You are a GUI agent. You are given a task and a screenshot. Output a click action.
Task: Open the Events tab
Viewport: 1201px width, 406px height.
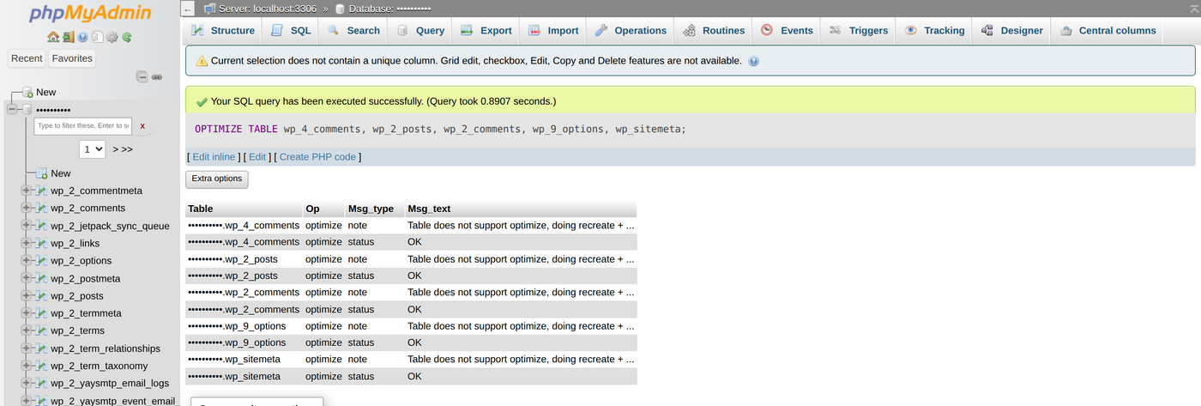[x=787, y=31]
